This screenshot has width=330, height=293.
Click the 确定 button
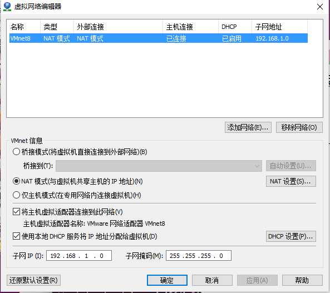167,280
